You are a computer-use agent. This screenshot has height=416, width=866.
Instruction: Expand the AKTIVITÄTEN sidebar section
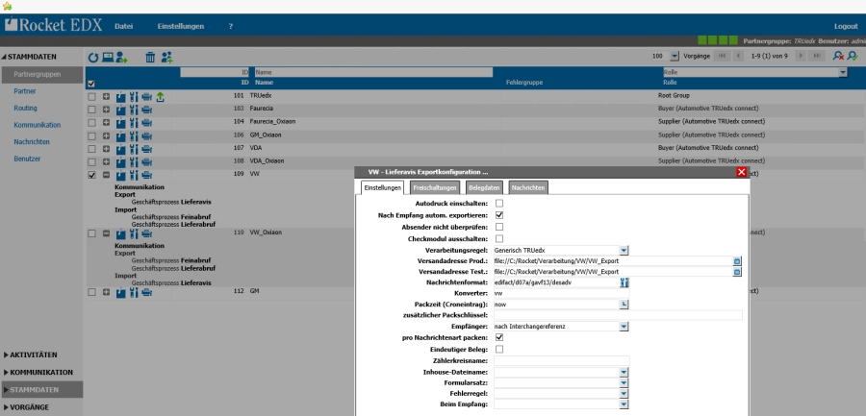click(x=31, y=355)
